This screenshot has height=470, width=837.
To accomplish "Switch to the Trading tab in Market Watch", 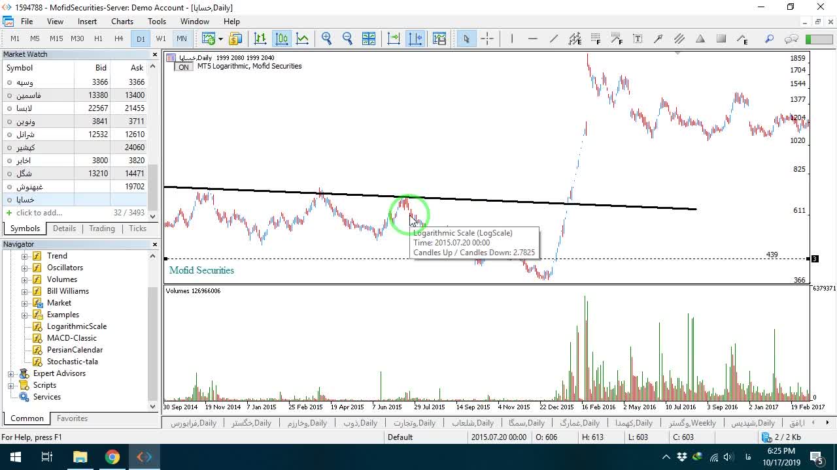I will [102, 228].
